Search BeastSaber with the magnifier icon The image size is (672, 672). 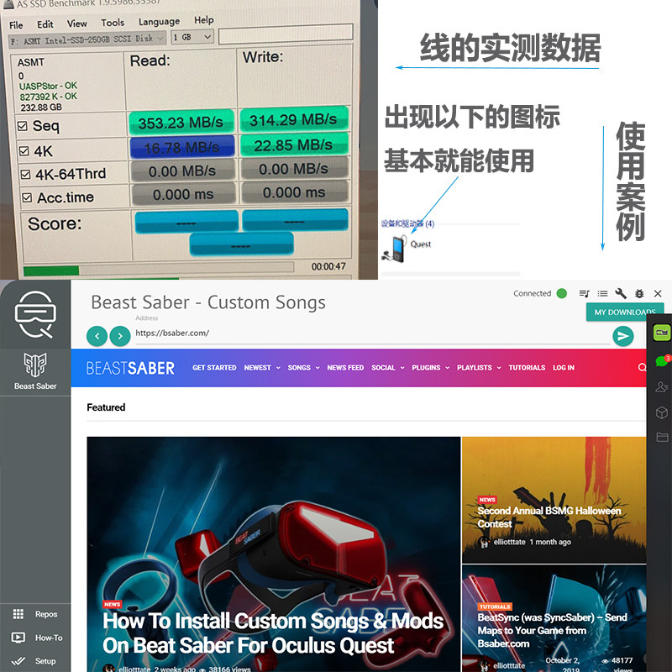coord(642,367)
